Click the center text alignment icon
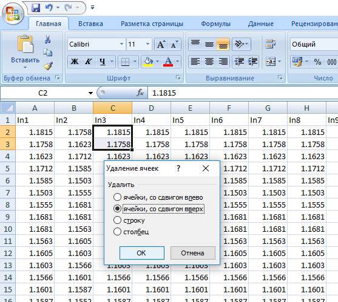Image resolution: width=338 pixels, height=302 pixels. 209,62
